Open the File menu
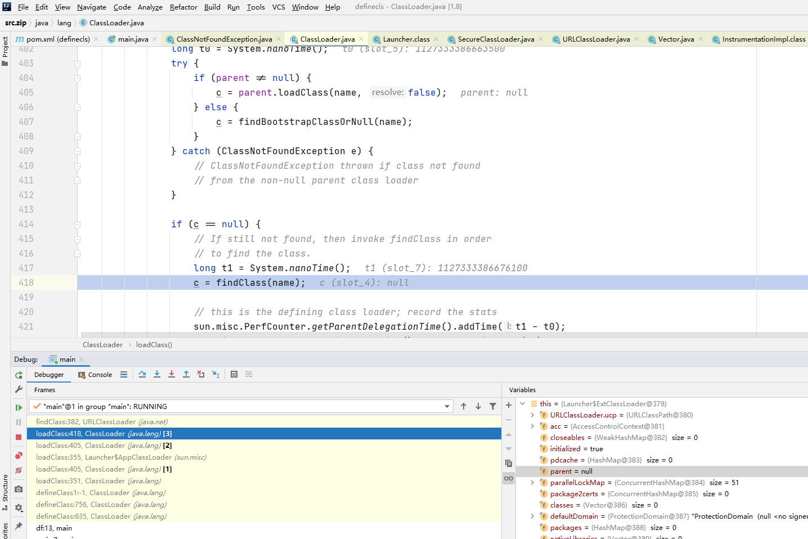808x539 pixels. [23, 7]
